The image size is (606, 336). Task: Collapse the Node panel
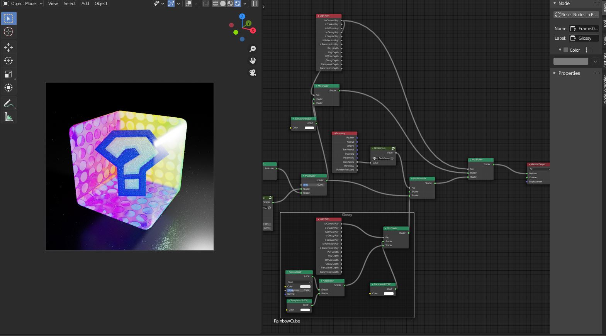click(555, 3)
